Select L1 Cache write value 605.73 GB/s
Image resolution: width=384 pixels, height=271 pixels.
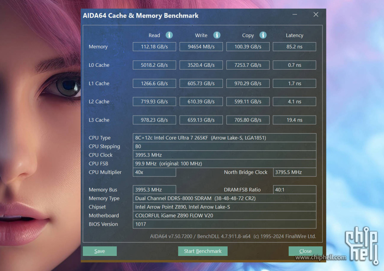201,83
